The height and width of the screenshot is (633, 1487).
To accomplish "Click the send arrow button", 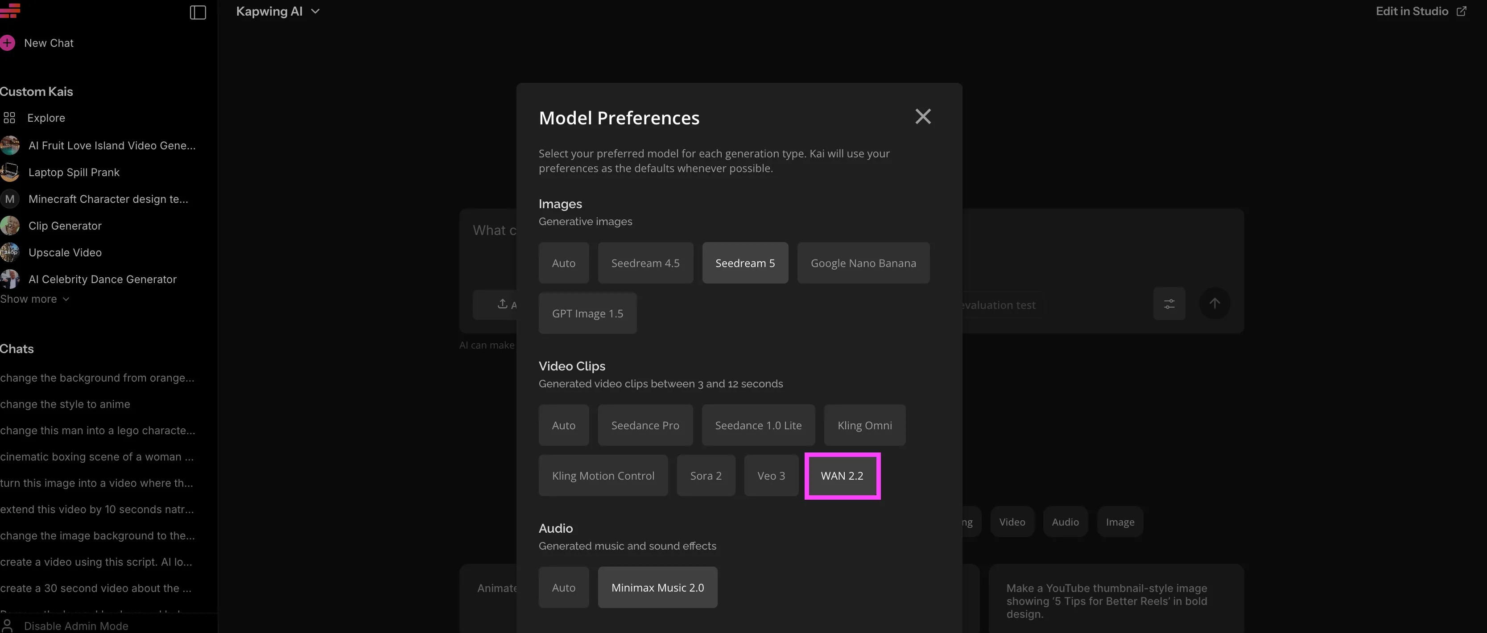I will tap(1214, 304).
